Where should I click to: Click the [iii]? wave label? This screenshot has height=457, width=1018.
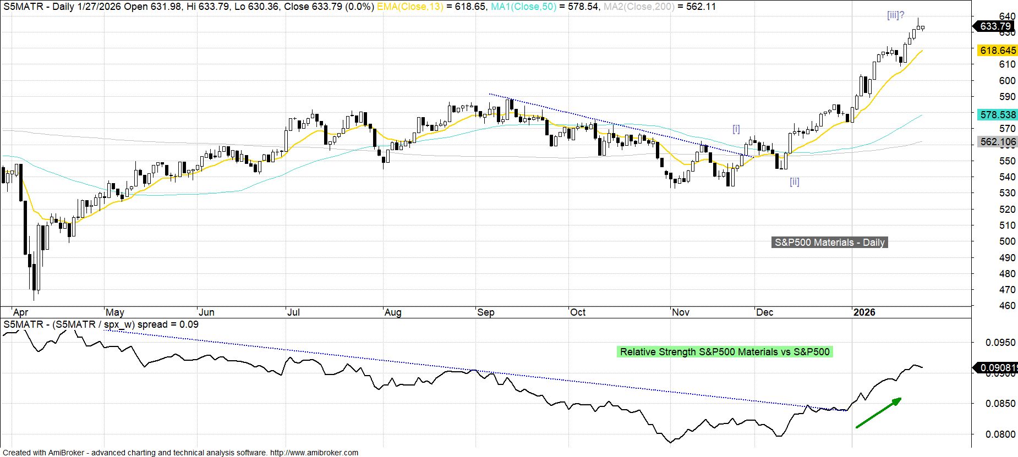click(x=895, y=15)
